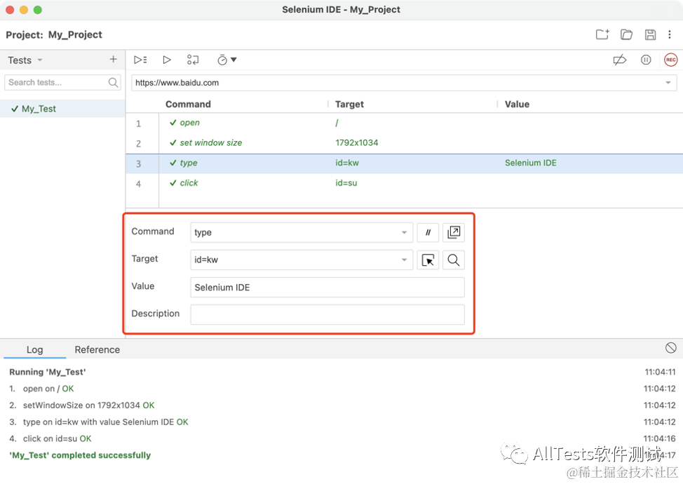683x484 pixels.
Task: Open test execution speed control
Action: [227, 60]
